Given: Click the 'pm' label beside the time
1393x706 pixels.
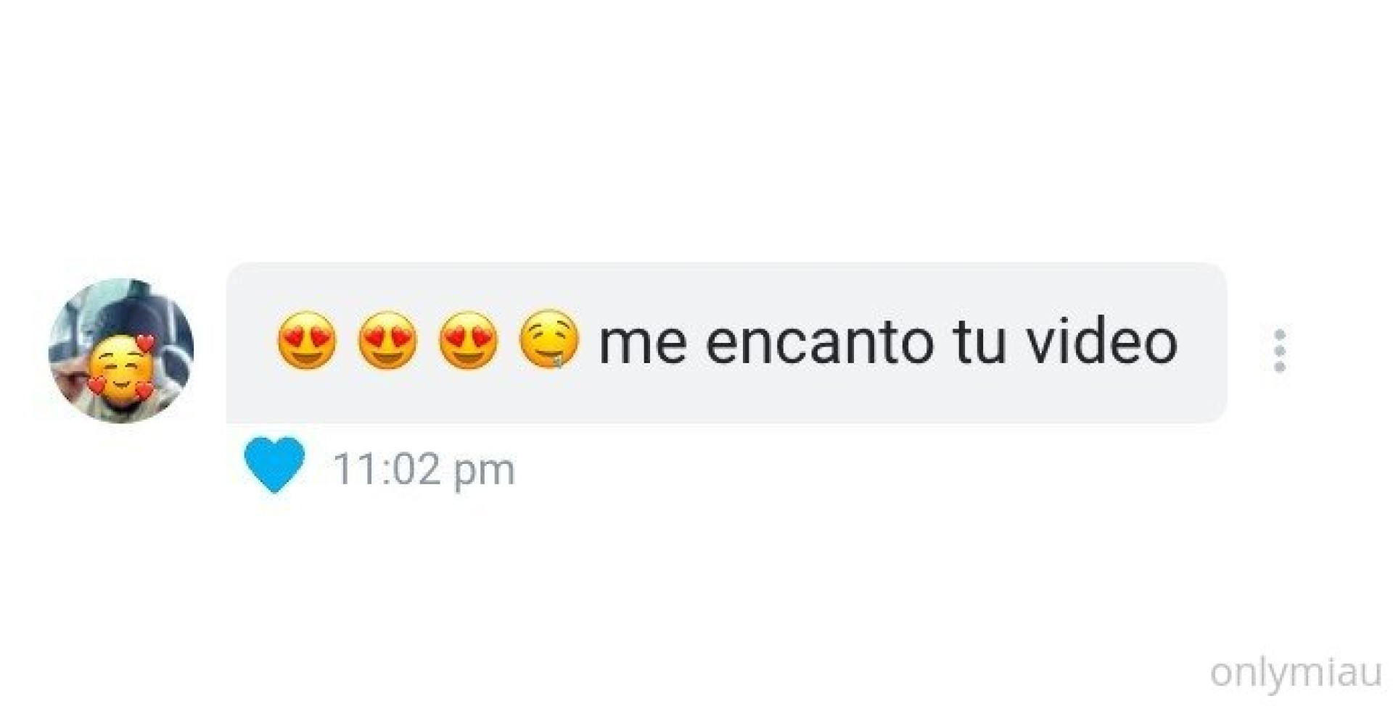Looking at the screenshot, I should (485, 473).
